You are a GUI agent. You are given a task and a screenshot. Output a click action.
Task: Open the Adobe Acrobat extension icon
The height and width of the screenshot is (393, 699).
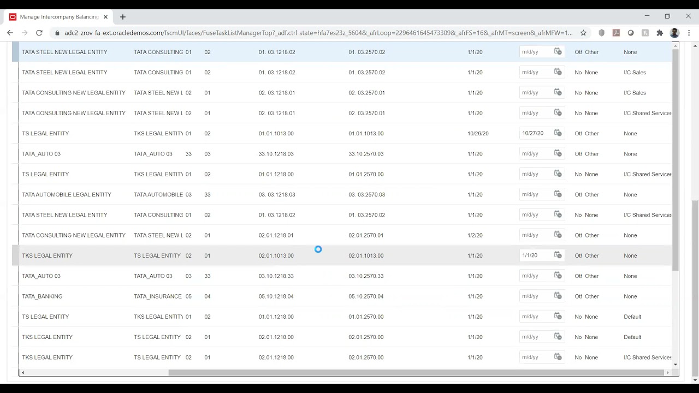pyautogui.click(x=616, y=33)
